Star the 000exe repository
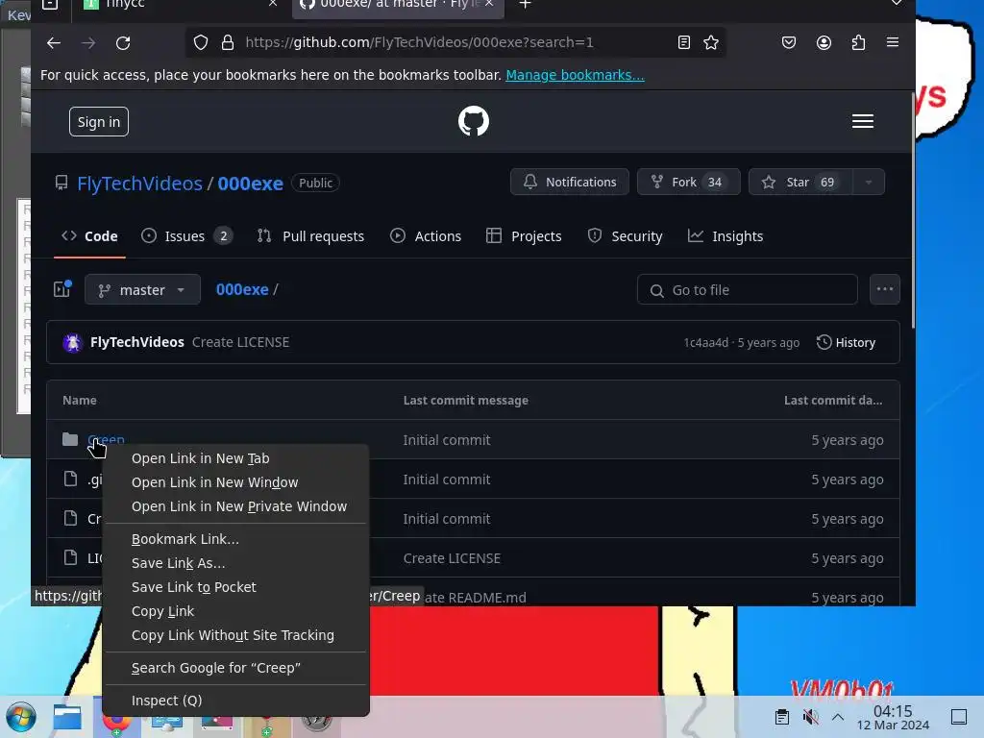Viewport: 984px width, 738px height. tap(800, 182)
